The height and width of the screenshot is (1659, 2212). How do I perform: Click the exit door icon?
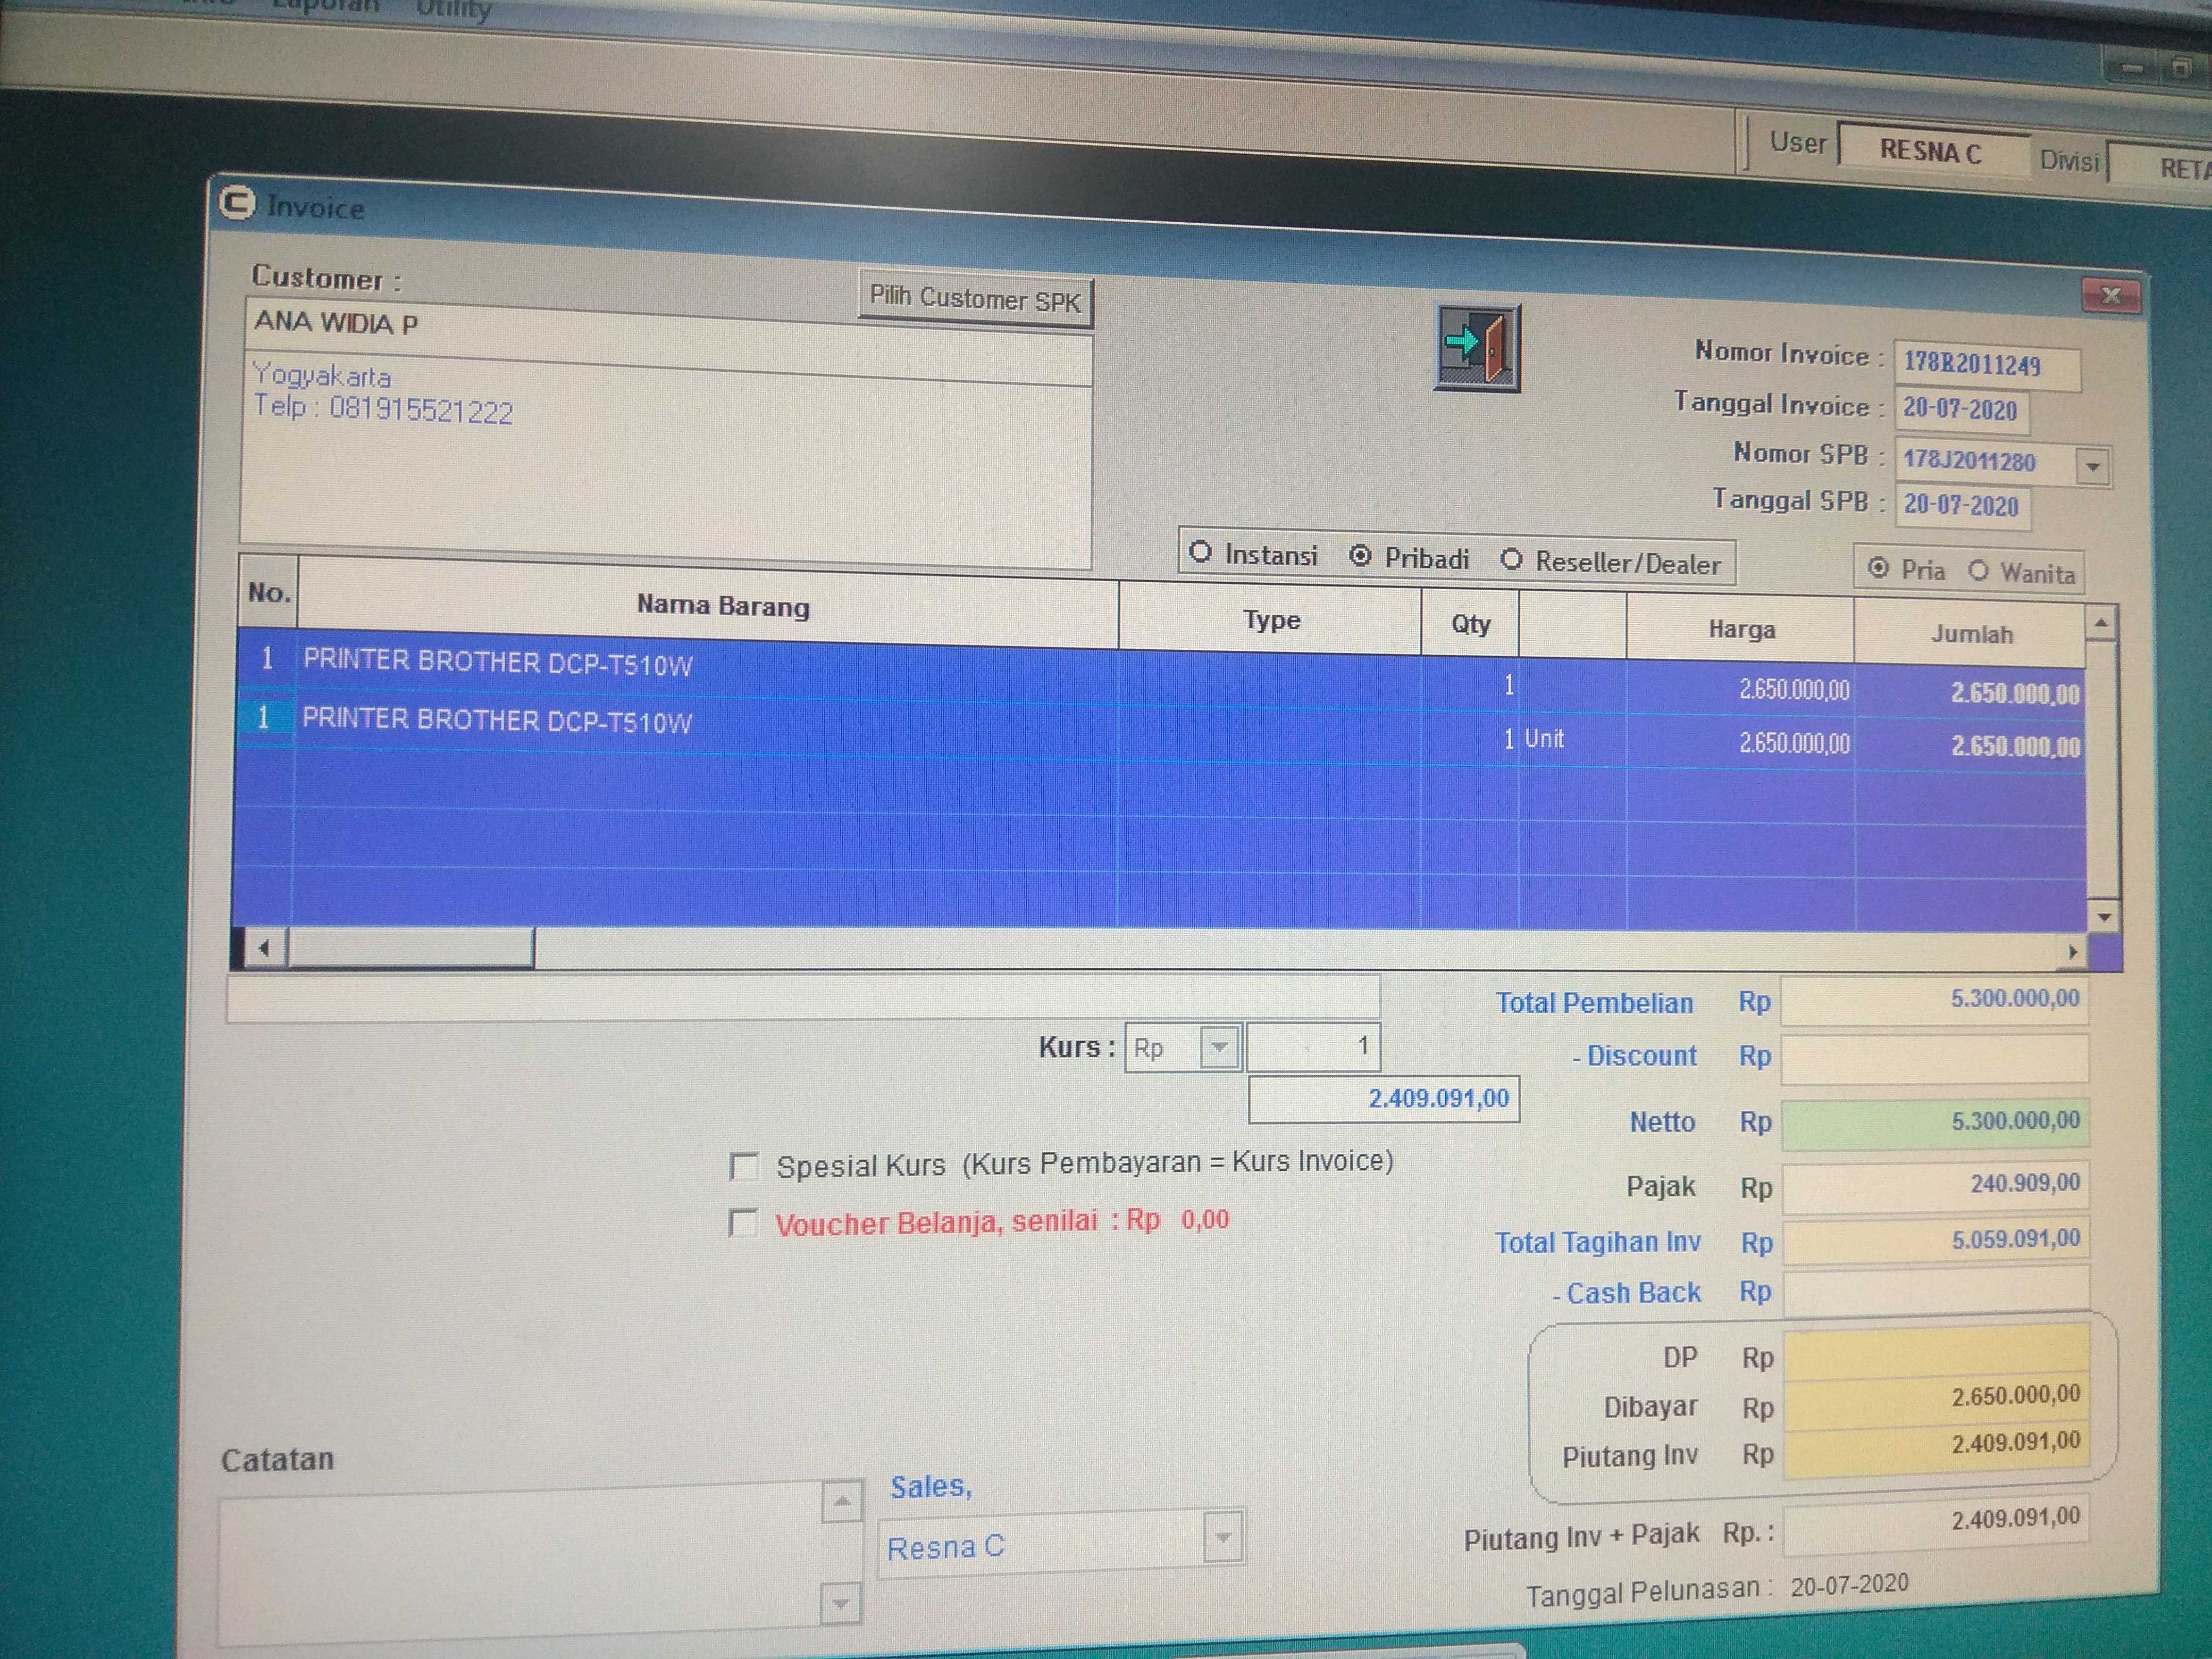1477,347
